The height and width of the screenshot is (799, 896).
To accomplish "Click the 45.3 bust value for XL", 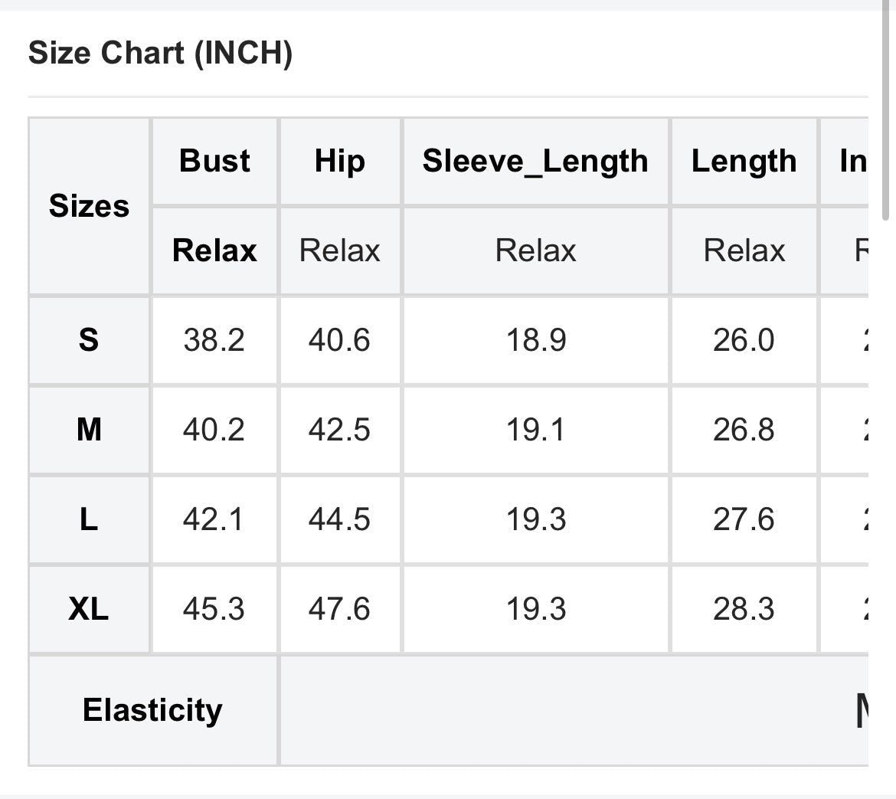I will (x=214, y=609).
